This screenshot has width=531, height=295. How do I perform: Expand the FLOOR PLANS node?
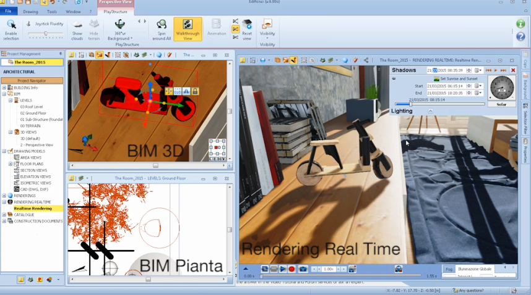tap(11, 164)
